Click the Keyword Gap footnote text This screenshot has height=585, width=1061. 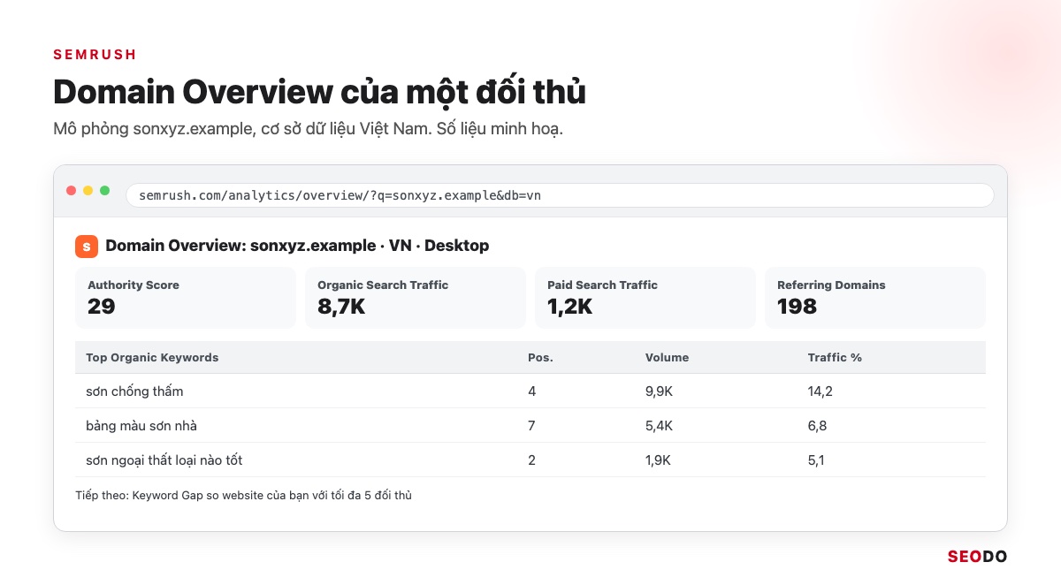coord(244,496)
